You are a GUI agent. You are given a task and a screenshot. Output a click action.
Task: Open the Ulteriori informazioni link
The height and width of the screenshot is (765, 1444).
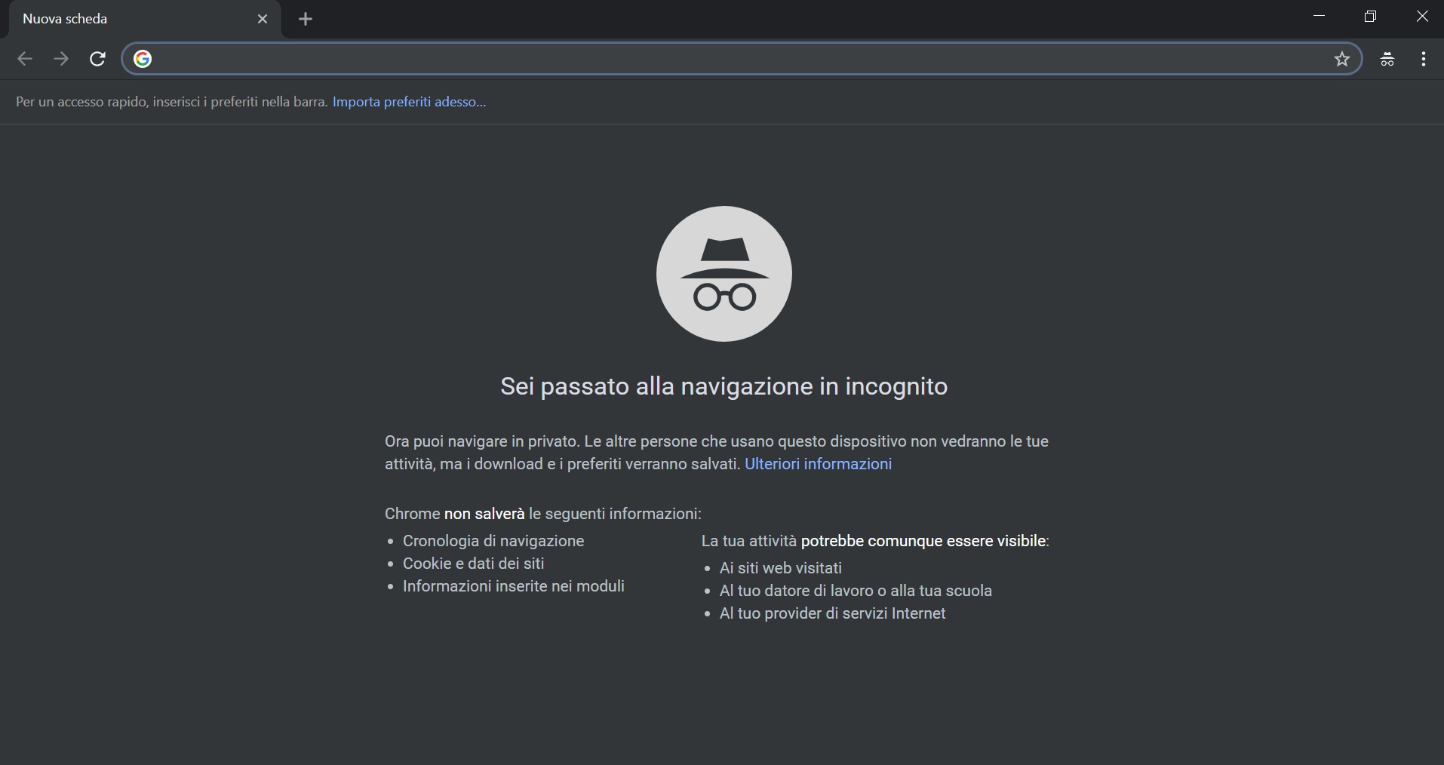pos(819,464)
